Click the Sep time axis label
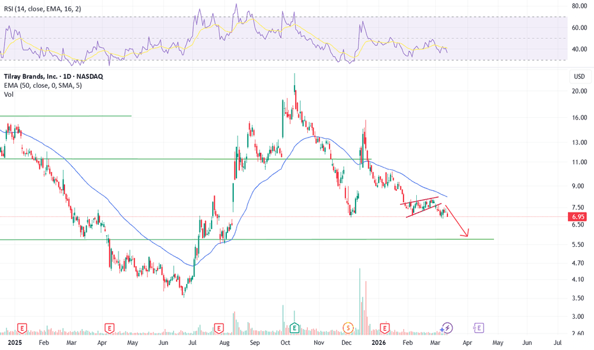594x350 pixels. [254, 342]
